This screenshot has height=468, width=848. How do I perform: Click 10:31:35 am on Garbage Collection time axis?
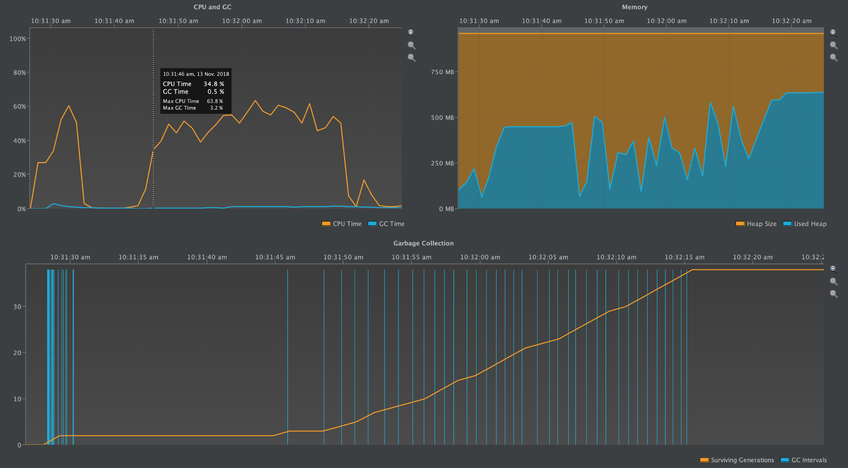[138, 257]
